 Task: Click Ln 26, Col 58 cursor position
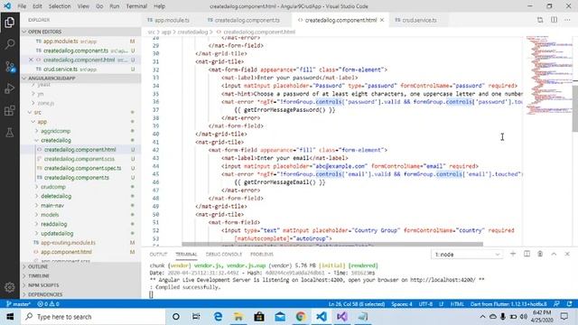tap(357, 304)
